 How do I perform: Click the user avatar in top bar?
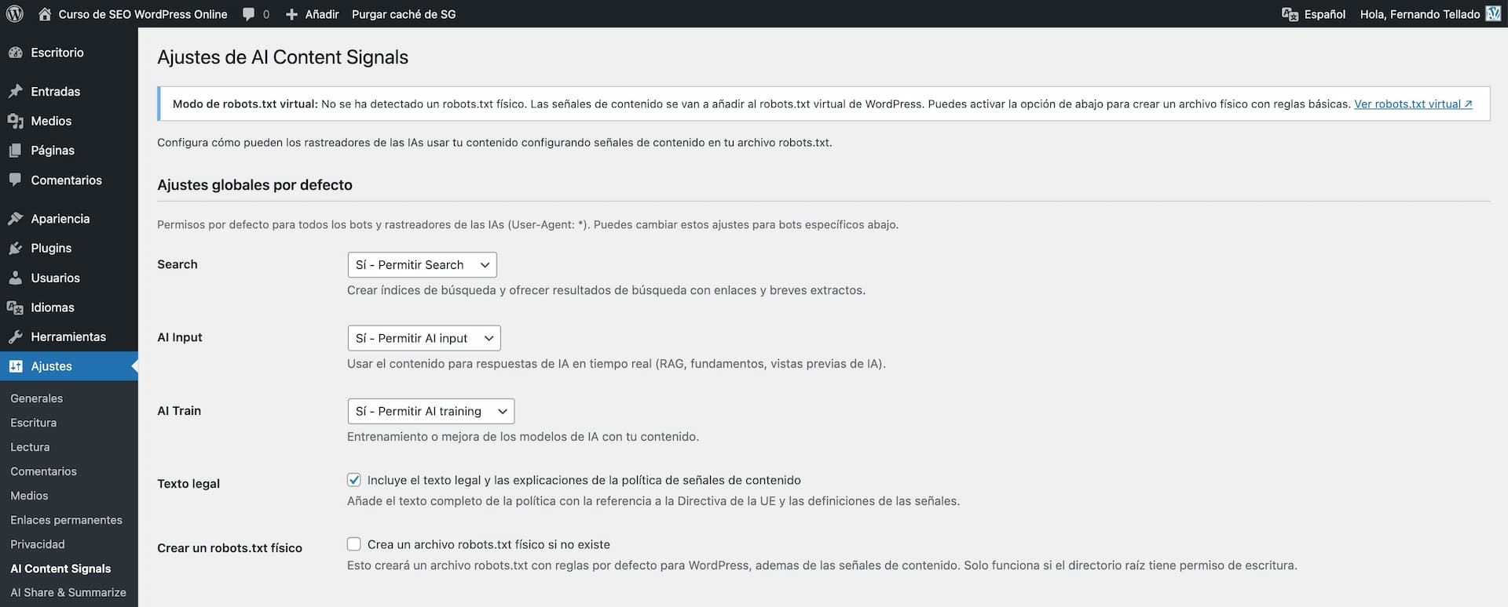[x=1493, y=14]
